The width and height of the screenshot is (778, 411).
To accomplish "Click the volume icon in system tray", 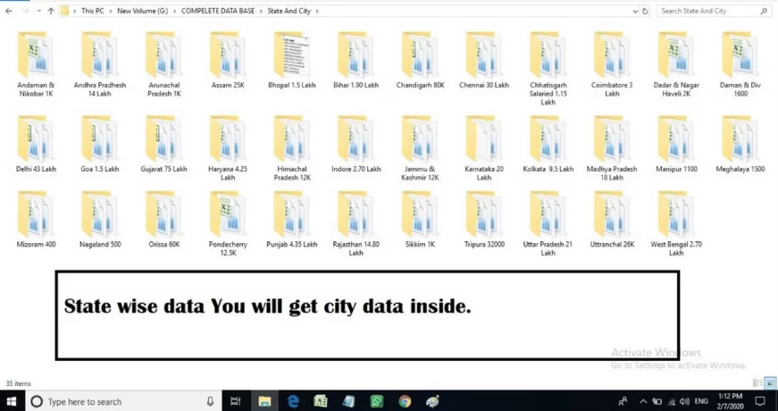I will 685,401.
